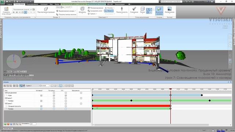235x132 pixels.
Task: Click Сохранить точку обзора camera icon
Action: (x=6, y=9)
